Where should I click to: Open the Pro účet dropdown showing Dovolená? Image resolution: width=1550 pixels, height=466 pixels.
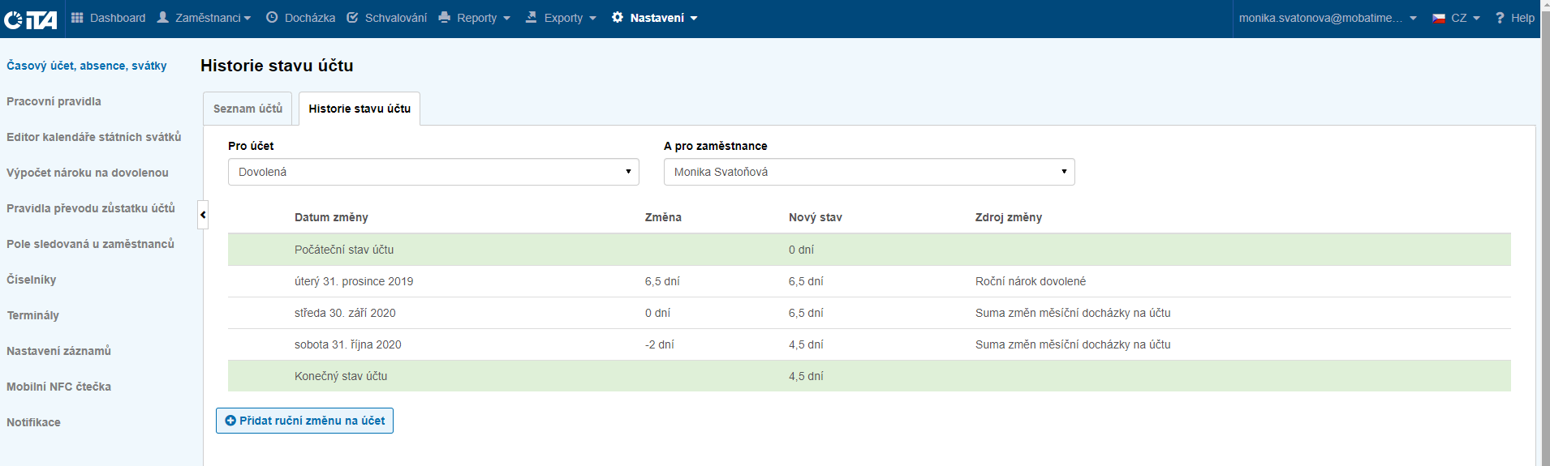433,172
